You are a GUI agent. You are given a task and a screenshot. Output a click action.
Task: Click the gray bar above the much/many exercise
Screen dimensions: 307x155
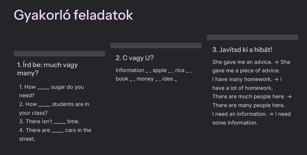59,54
